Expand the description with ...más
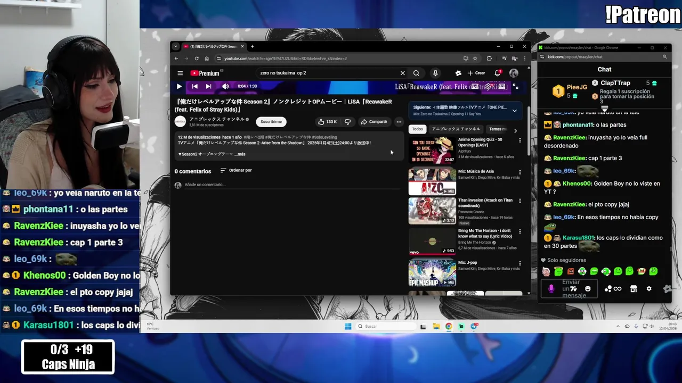The width and height of the screenshot is (682, 383). [240, 154]
